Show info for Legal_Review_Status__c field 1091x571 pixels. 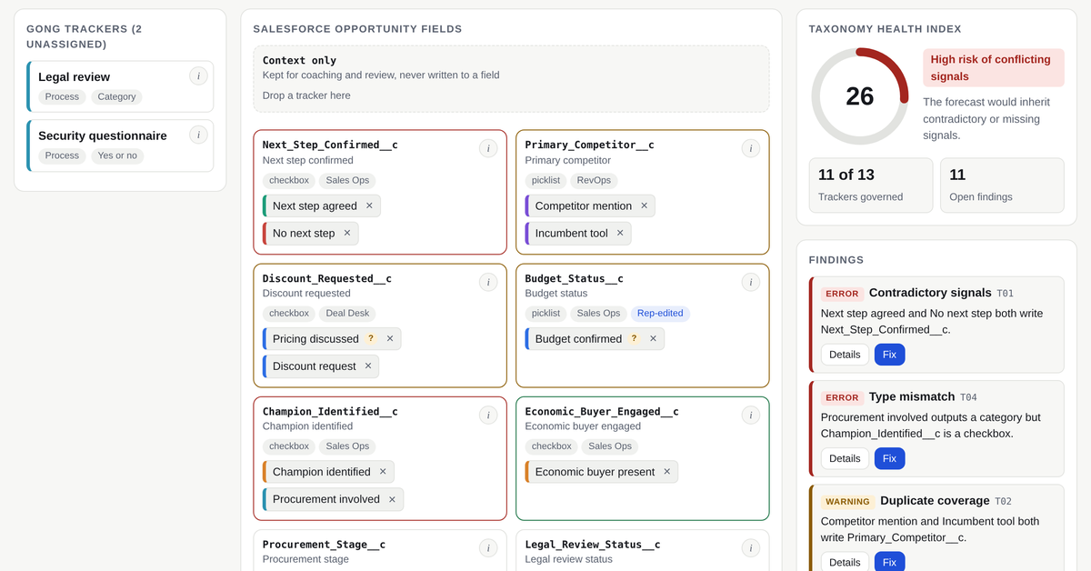(x=751, y=547)
